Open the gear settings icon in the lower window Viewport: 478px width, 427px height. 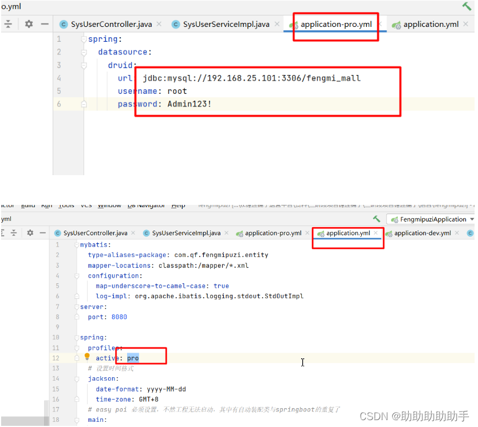(30, 233)
